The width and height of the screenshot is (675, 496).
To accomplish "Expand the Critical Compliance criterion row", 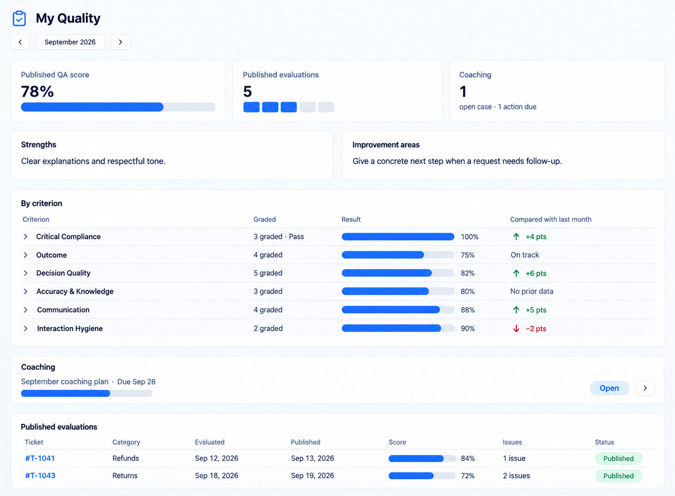I will coord(26,237).
